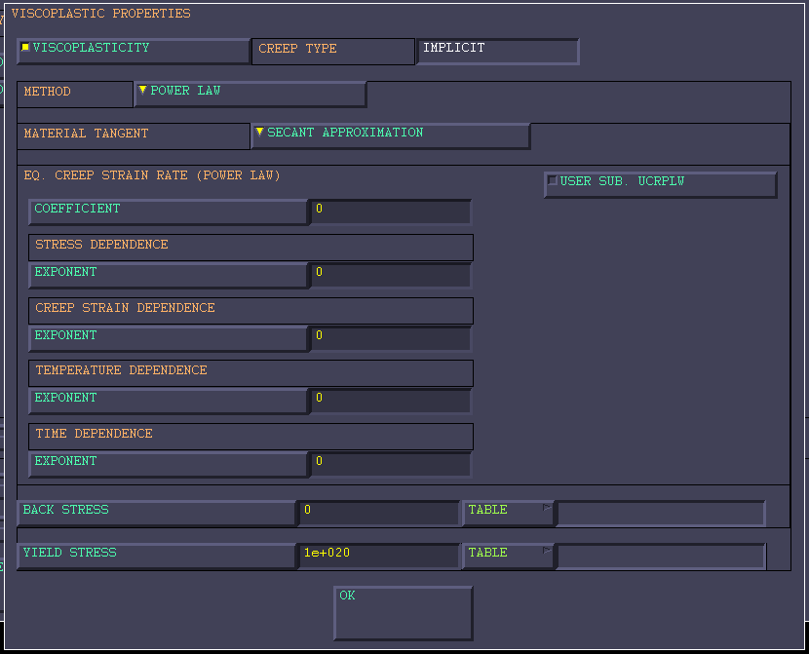Click the TEMPERATURE DEPENDENCE heading

click(x=250, y=373)
